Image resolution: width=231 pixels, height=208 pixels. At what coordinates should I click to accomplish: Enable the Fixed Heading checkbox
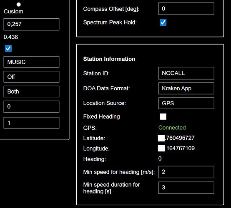coord(163,116)
